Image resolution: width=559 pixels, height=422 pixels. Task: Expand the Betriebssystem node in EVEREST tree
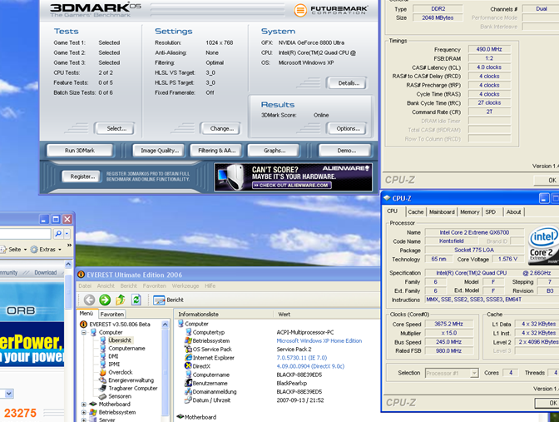[x=84, y=412]
